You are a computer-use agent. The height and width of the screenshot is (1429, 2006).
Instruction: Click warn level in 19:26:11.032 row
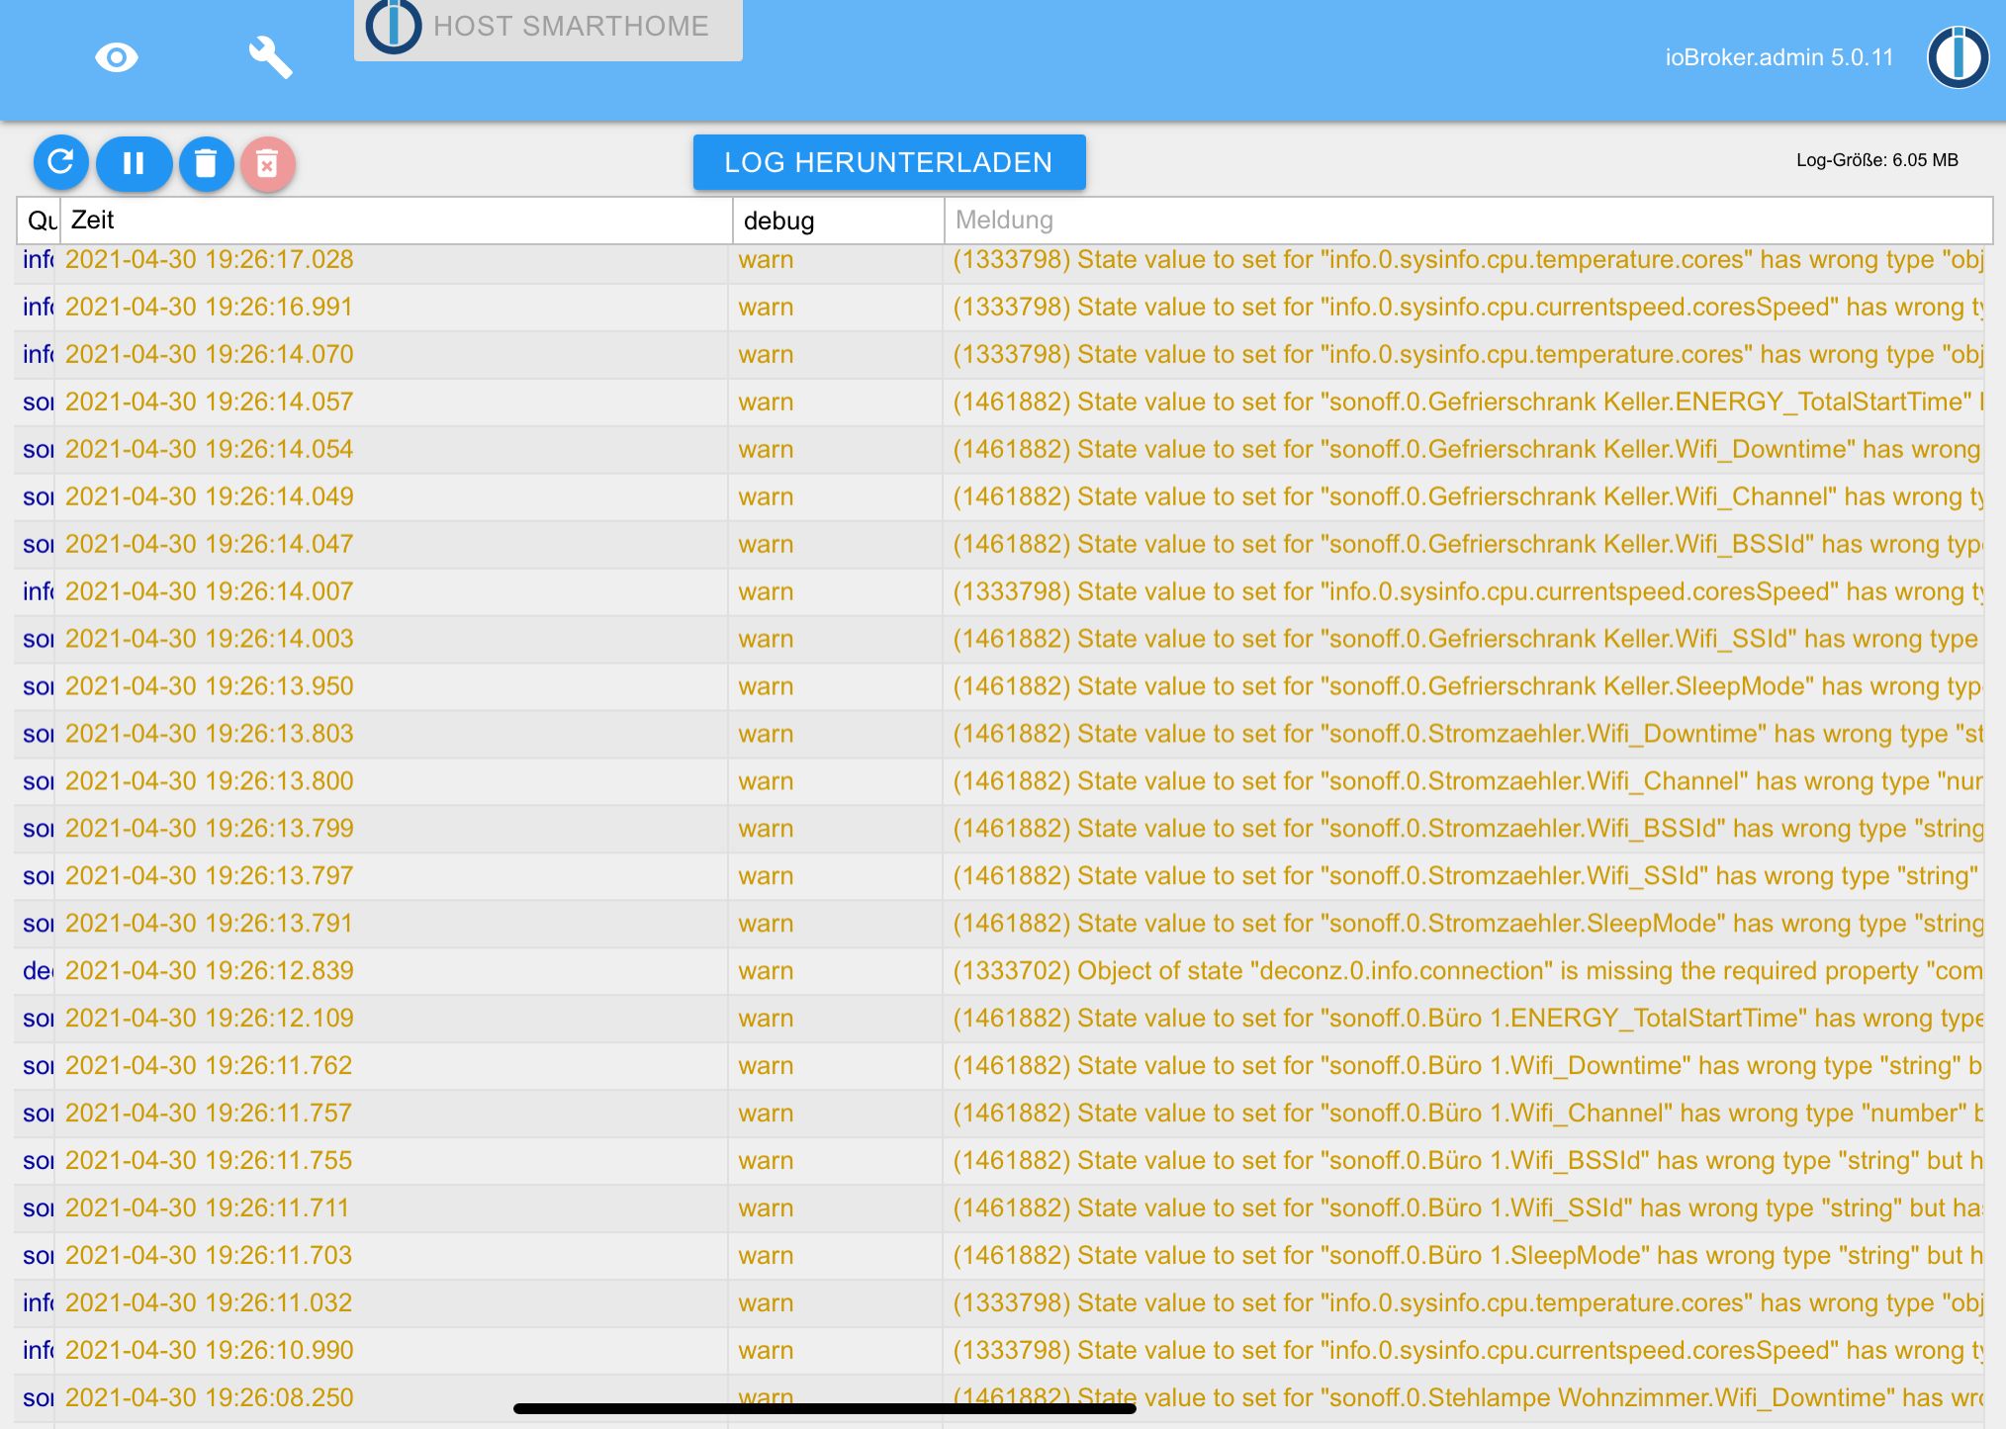click(766, 1302)
